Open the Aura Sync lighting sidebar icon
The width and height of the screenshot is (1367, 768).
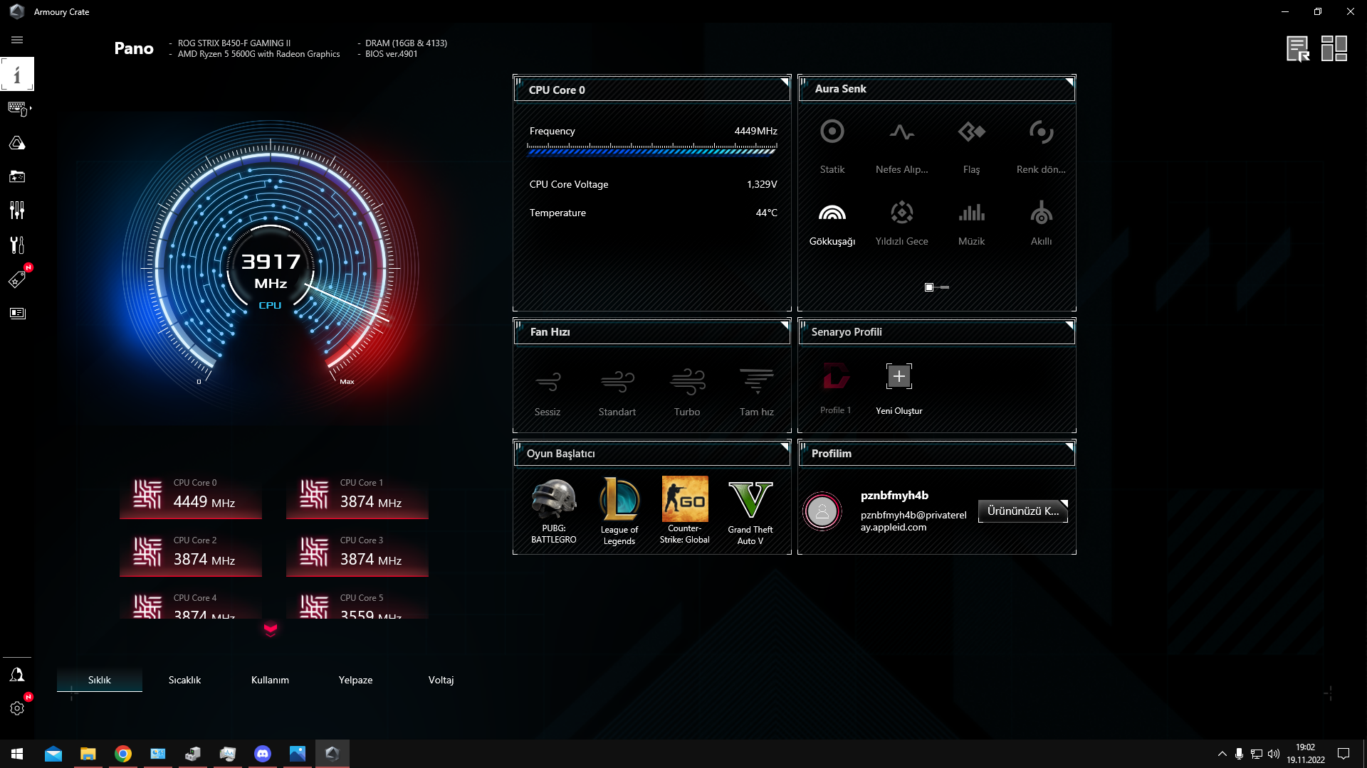pos(17,143)
